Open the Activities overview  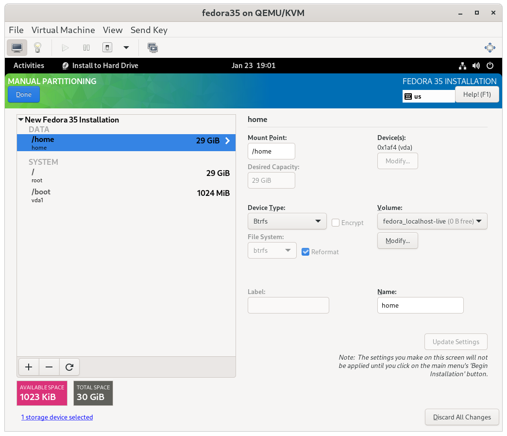[x=29, y=66]
